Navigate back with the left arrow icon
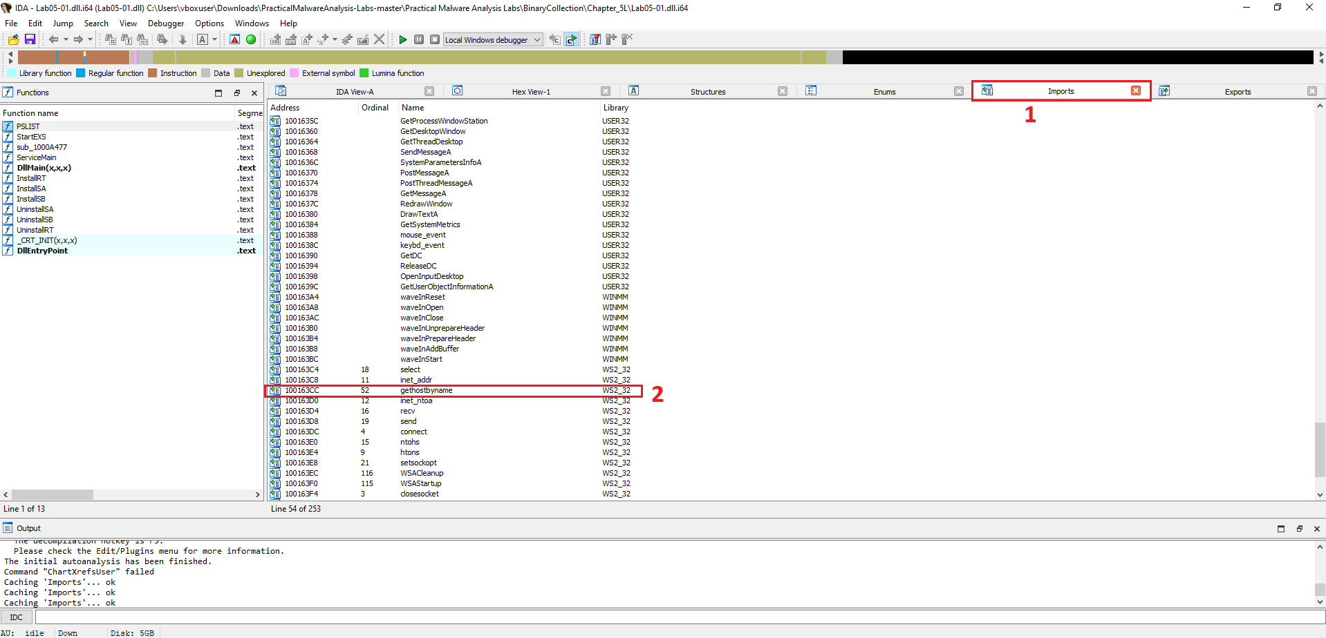Screen dimensions: 1326x638 point(54,39)
